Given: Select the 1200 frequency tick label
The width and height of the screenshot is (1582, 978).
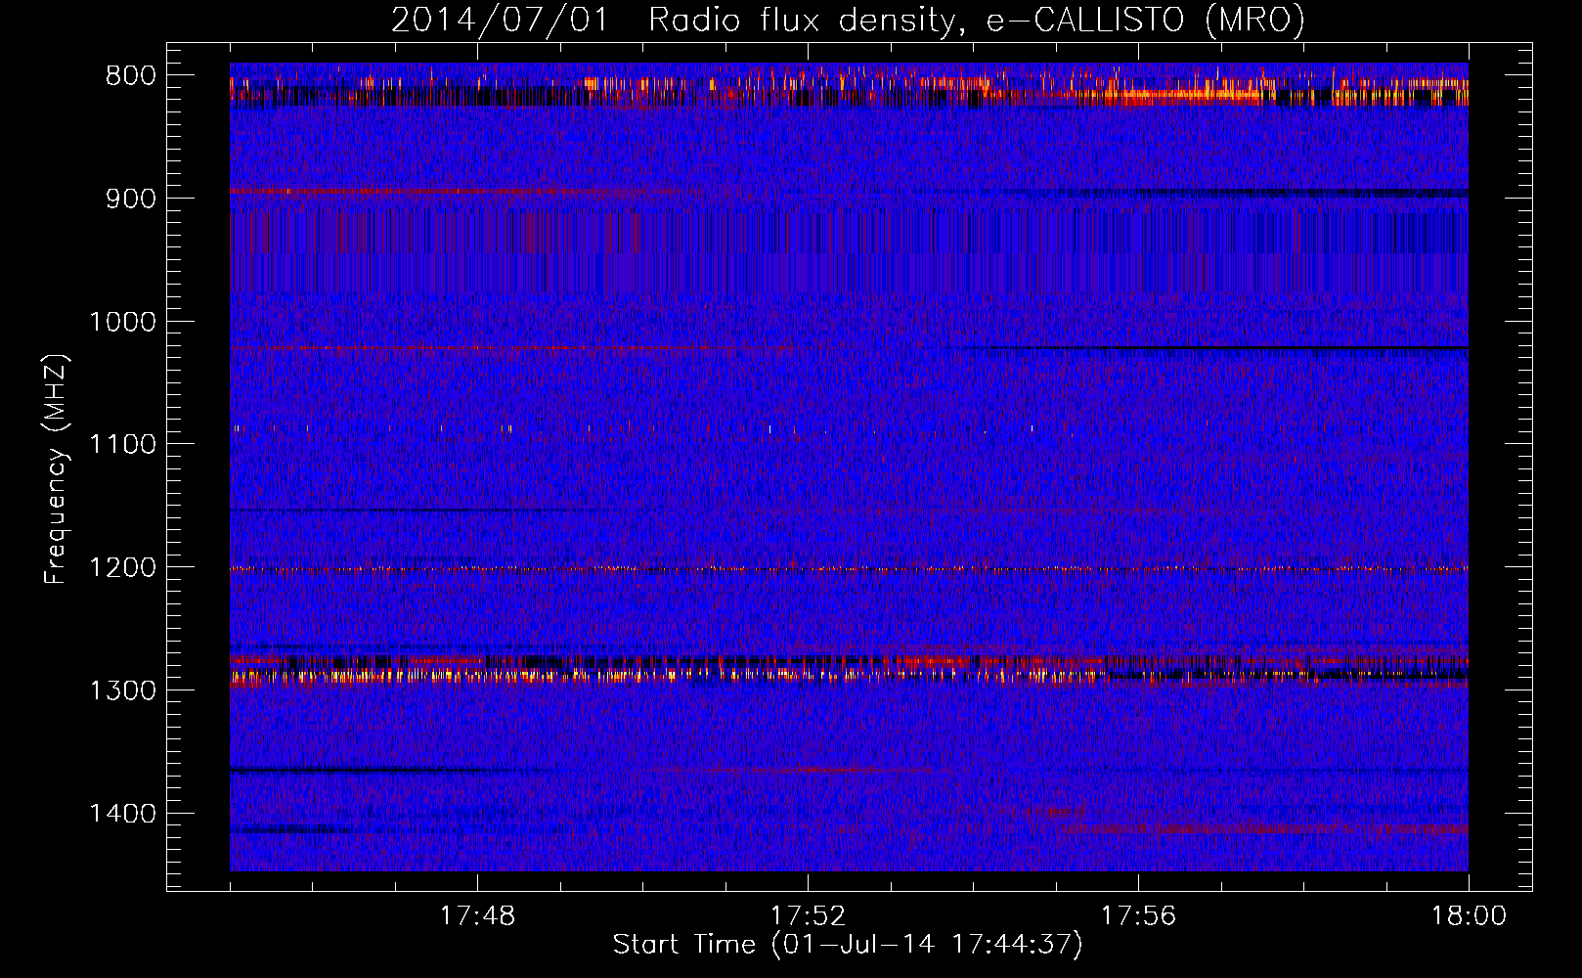Looking at the screenshot, I should [x=122, y=567].
